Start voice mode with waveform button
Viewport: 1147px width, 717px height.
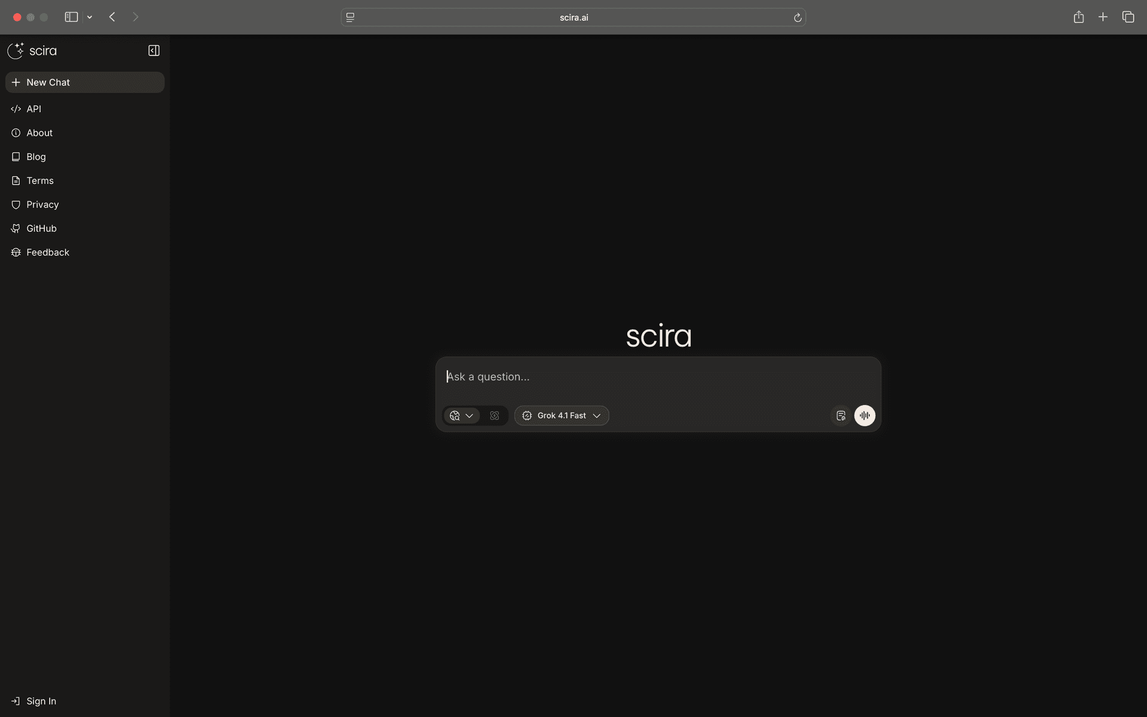(x=864, y=415)
